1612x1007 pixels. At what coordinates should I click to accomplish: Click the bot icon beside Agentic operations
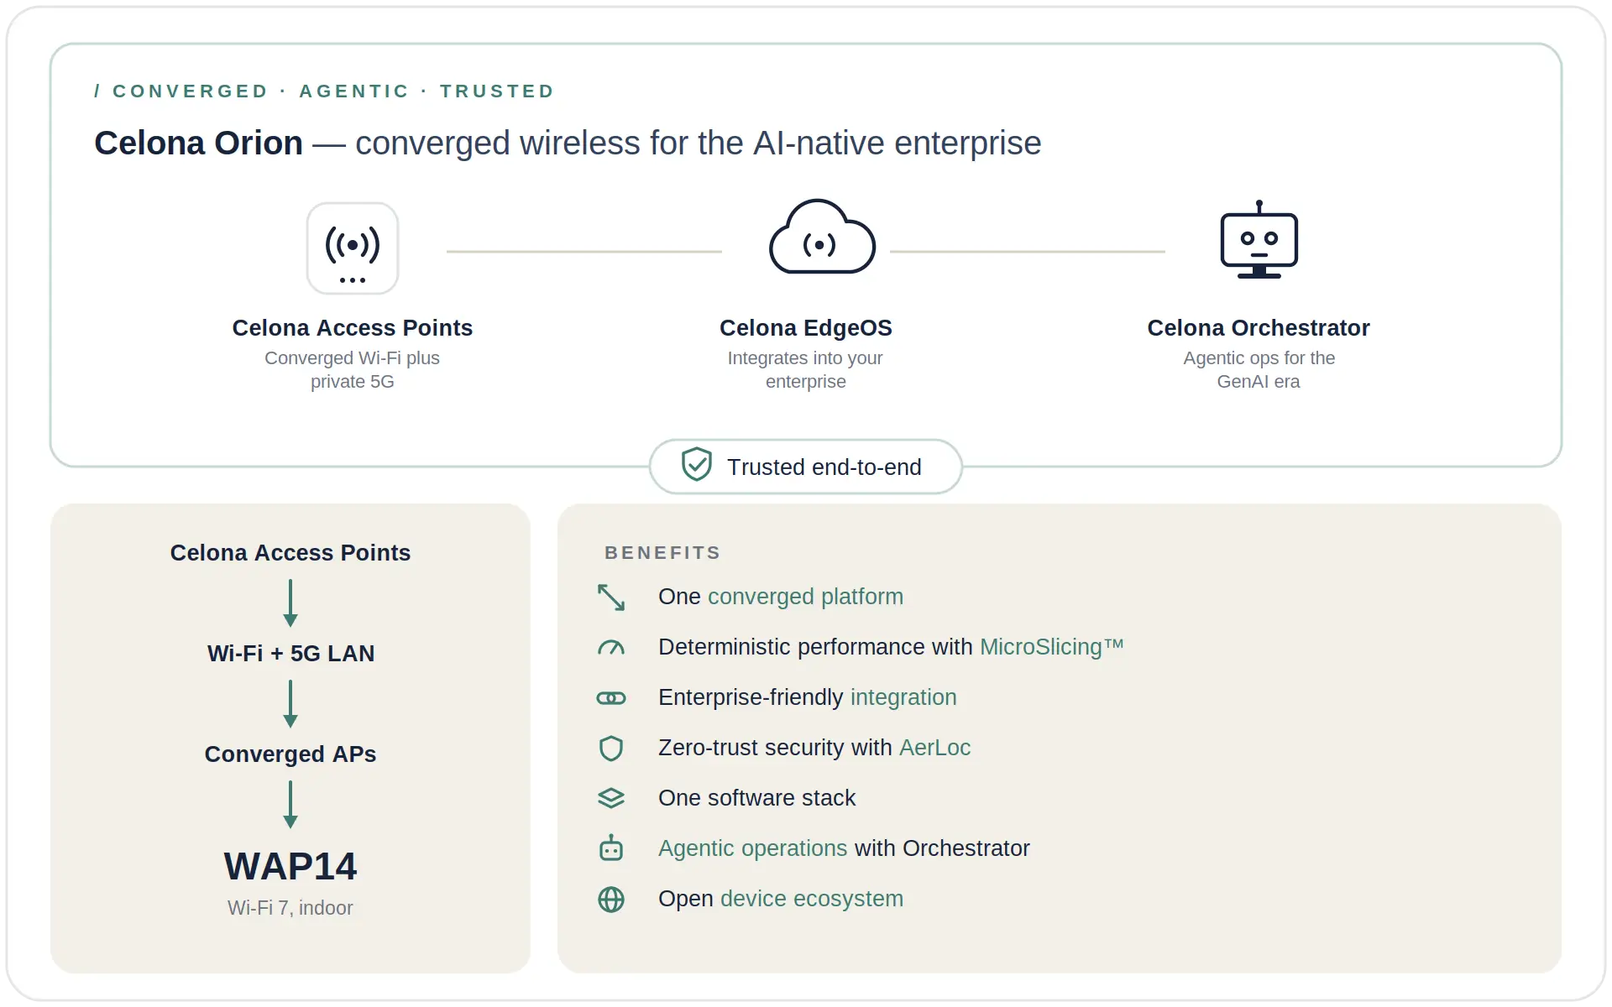click(x=611, y=848)
